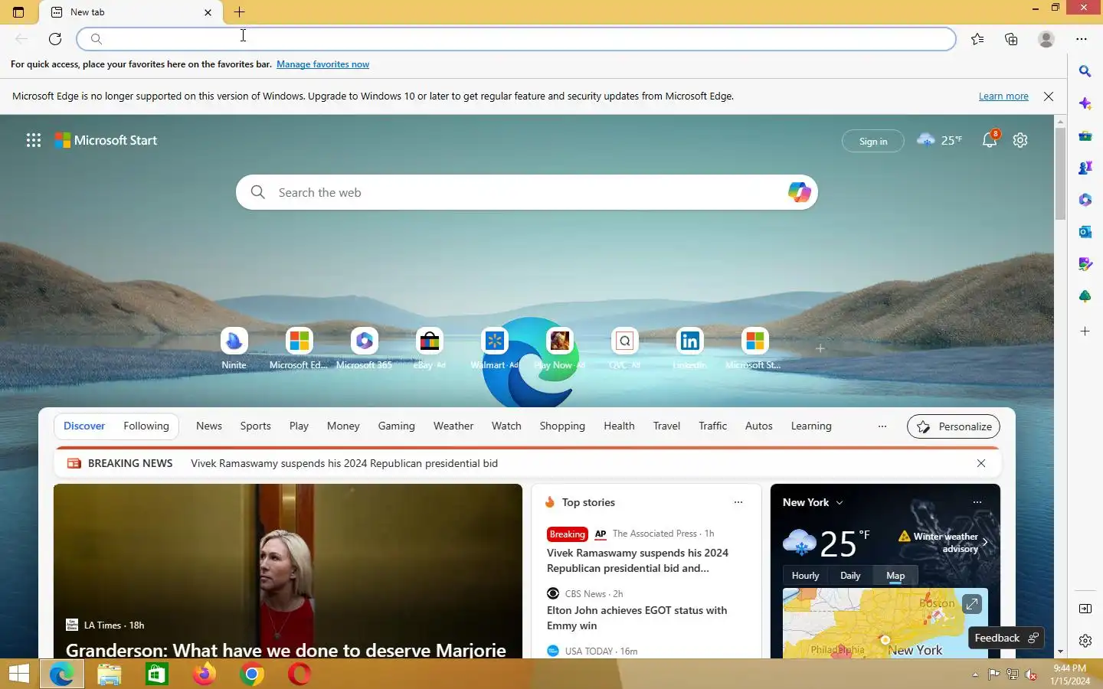Viewport: 1103px width, 689px height.
Task: Open the Ninite quick link
Action: tap(234, 349)
